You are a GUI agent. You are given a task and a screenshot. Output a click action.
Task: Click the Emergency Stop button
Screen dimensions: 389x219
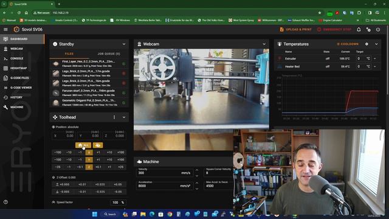click(x=334, y=29)
